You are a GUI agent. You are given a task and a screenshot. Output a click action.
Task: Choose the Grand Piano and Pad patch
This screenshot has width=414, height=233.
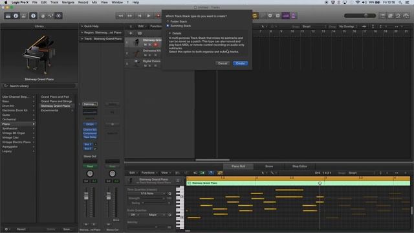(x=55, y=96)
